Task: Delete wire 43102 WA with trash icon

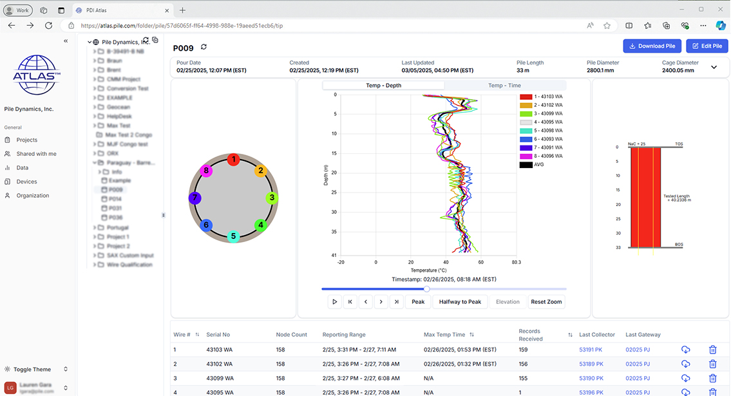Action: pyautogui.click(x=712, y=364)
